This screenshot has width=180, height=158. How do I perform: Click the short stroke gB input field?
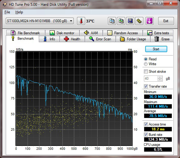151,79
